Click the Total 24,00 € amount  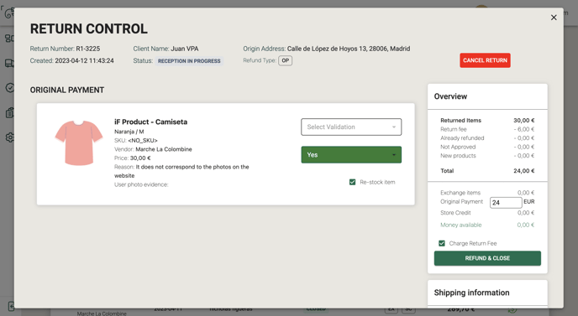pos(524,171)
